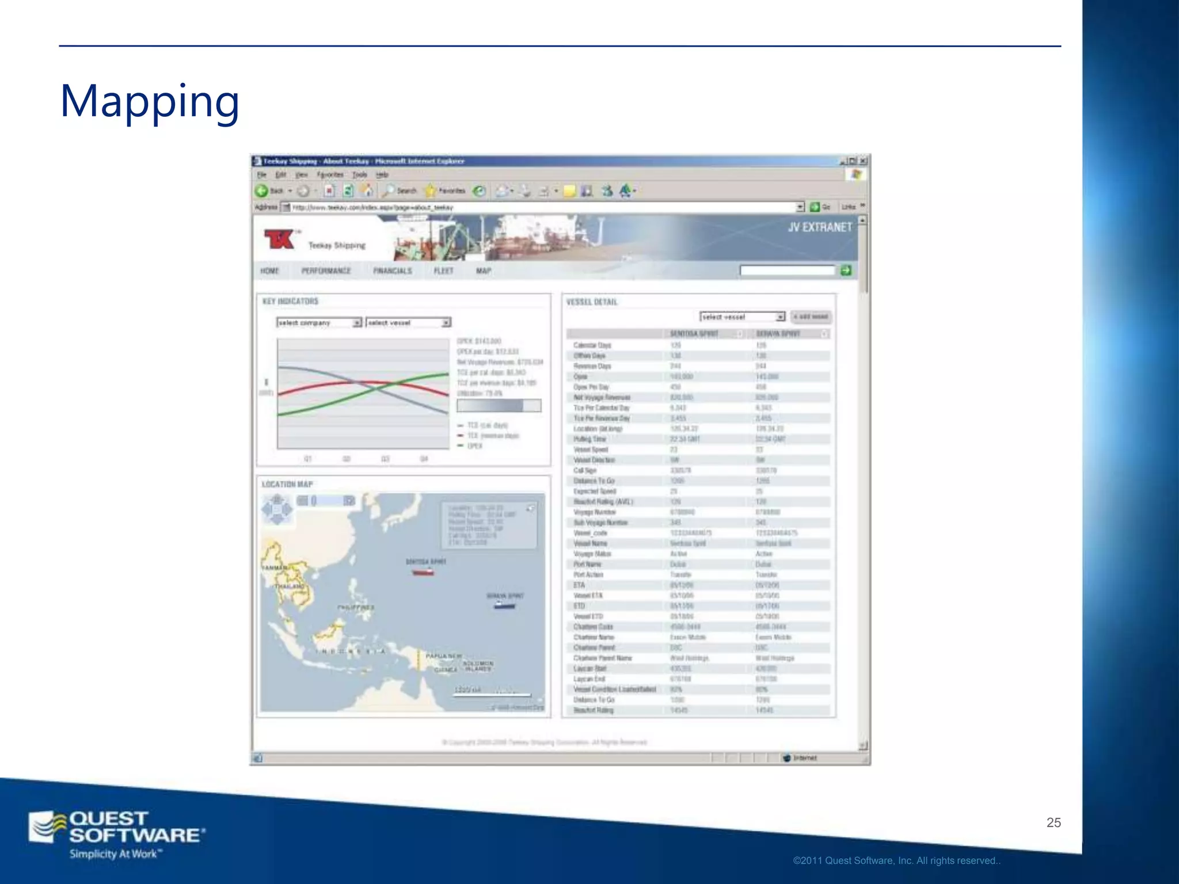Click the Windows flag throbber icon
This screenshot has width=1179, height=884.
pos(857,175)
